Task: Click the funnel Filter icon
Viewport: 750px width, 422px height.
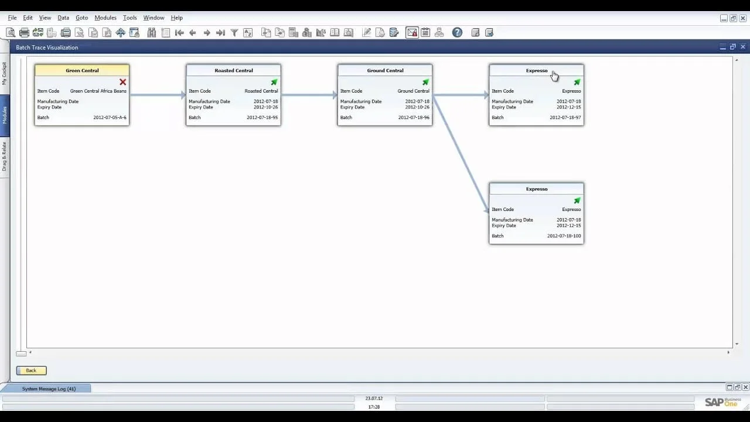Action: click(234, 33)
